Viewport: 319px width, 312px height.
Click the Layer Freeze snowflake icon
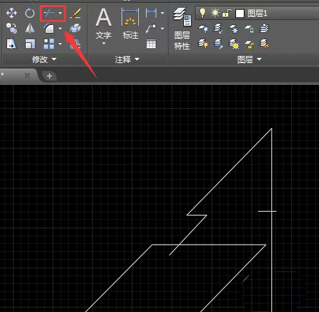point(234,29)
